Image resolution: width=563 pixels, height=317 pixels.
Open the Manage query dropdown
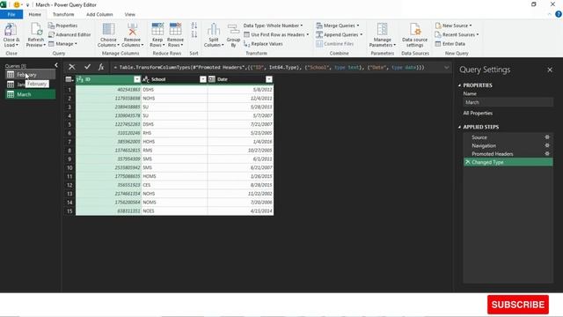pyautogui.click(x=62, y=43)
